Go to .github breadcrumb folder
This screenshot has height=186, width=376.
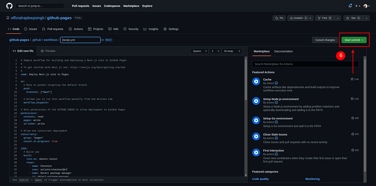click(37, 40)
